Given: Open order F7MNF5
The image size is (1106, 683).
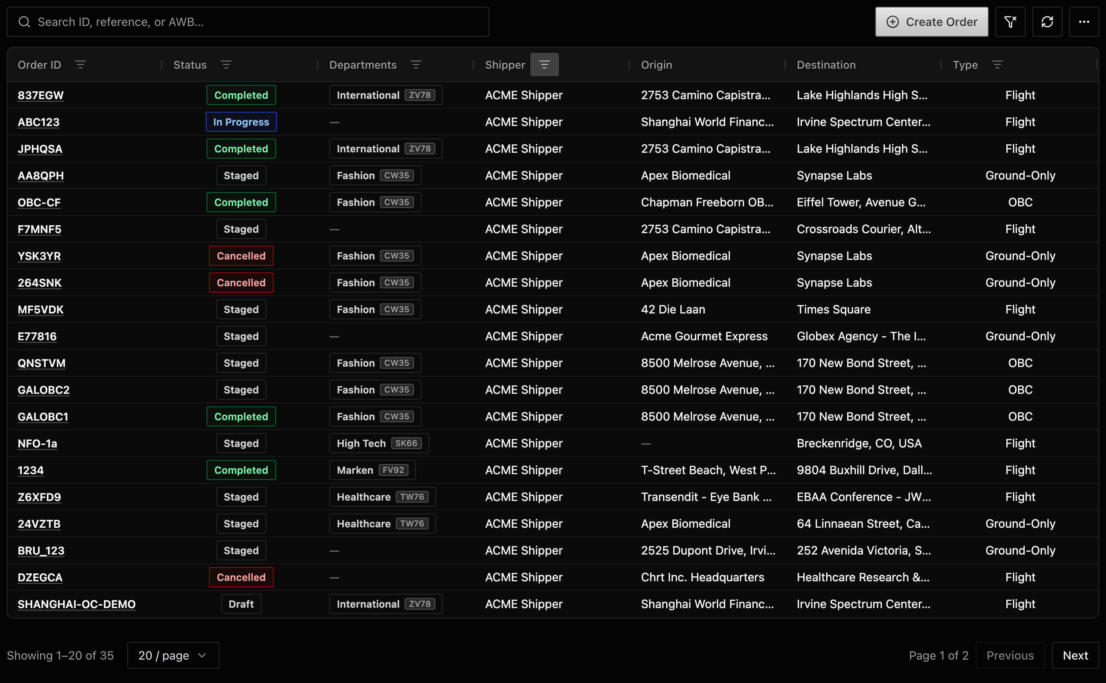Looking at the screenshot, I should coord(39,229).
